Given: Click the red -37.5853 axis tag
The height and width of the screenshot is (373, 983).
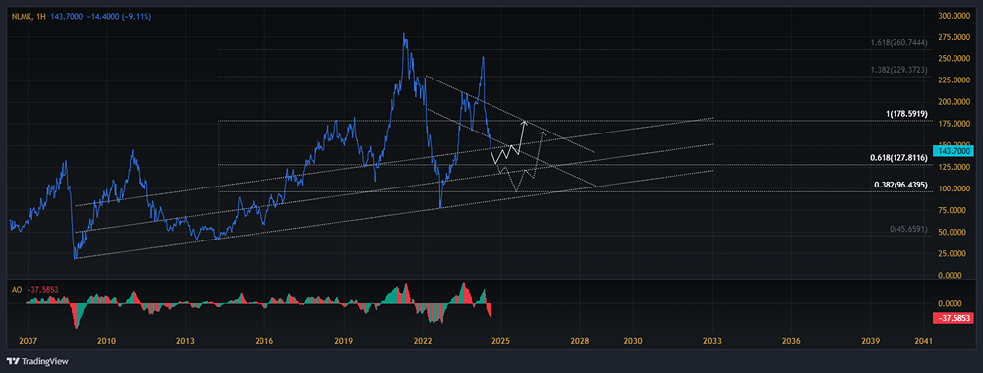Looking at the screenshot, I should point(953,319).
